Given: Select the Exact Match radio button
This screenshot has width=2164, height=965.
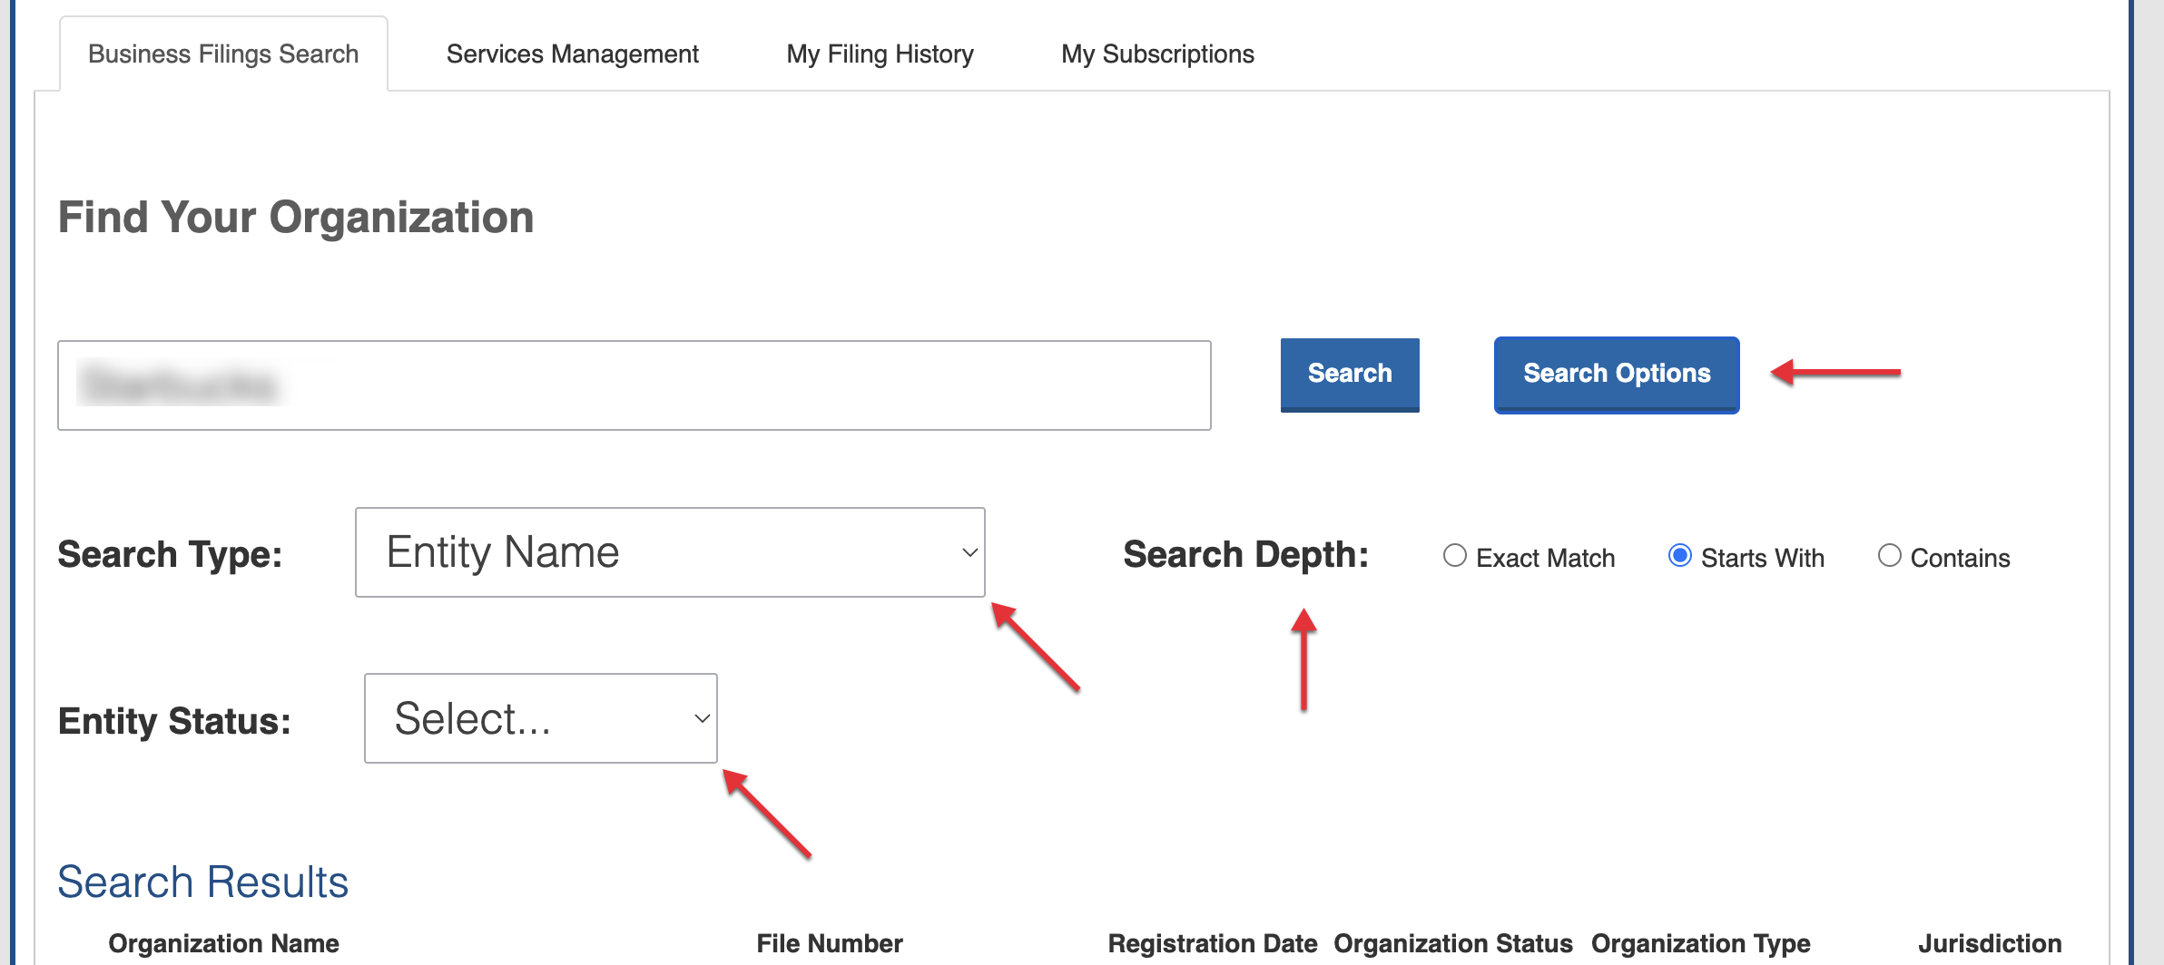Looking at the screenshot, I should click(x=1455, y=556).
